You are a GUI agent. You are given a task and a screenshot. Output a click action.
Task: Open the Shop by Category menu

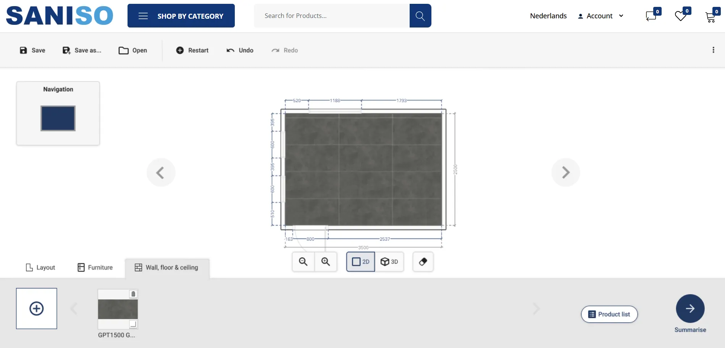tap(181, 16)
